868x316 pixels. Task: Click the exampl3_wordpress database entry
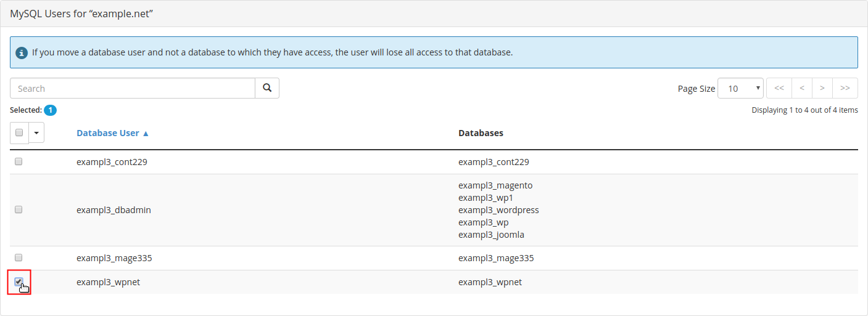pos(498,210)
